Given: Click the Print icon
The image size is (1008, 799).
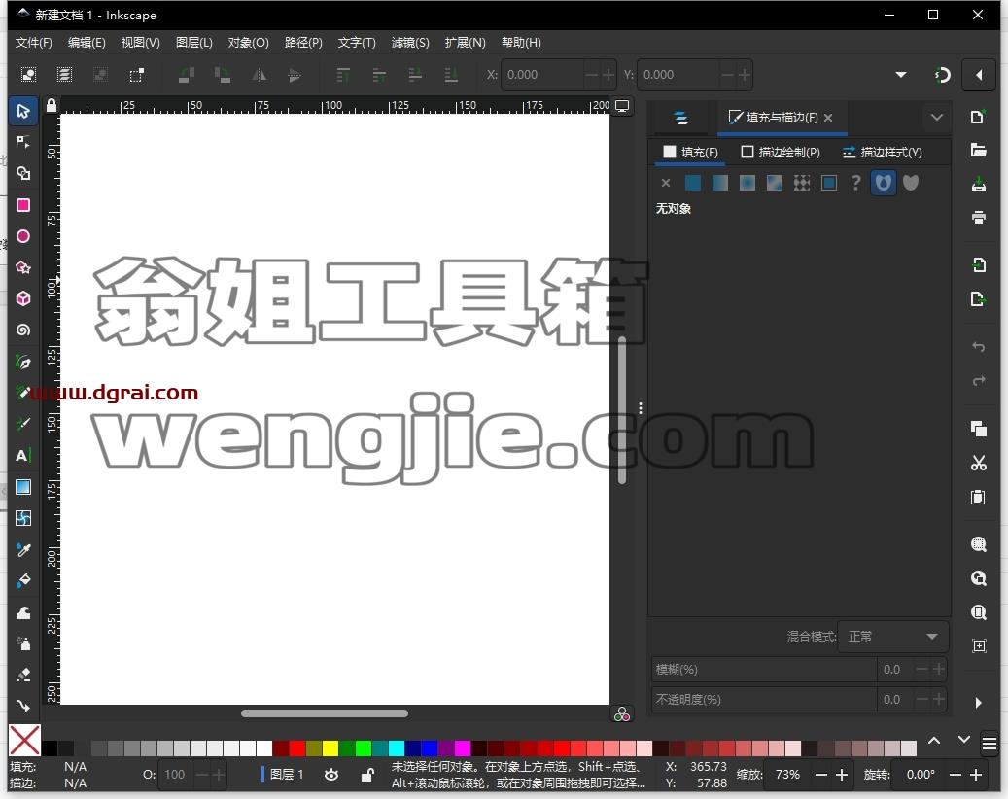Looking at the screenshot, I should [979, 218].
